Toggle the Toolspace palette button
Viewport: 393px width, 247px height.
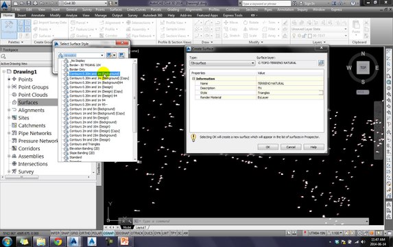pyautogui.click(x=9, y=28)
